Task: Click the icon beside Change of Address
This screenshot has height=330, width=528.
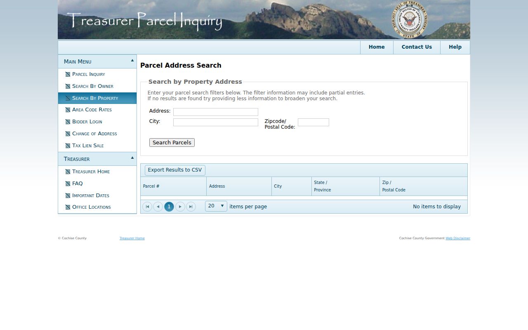Action: pos(68,134)
